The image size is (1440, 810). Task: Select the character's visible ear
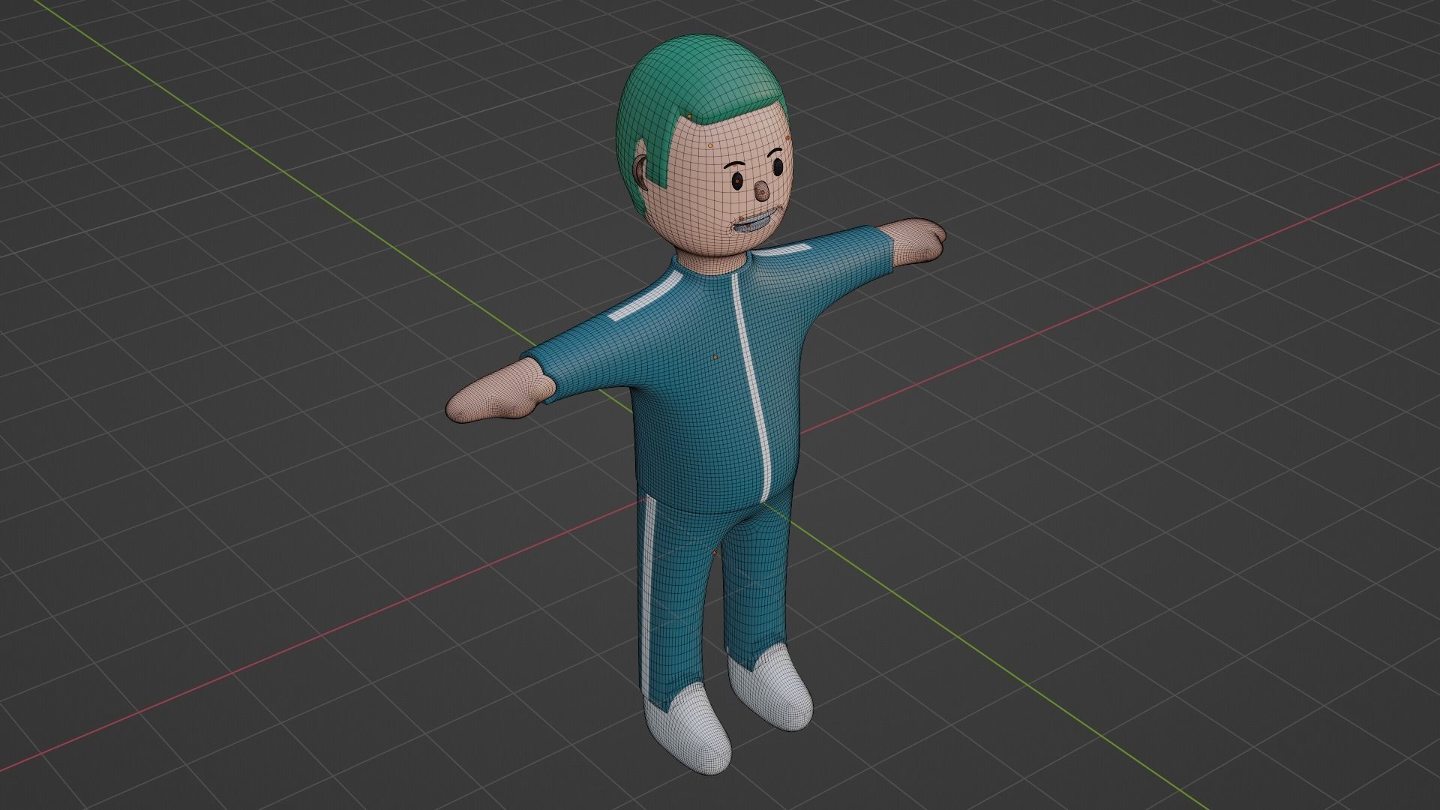pos(639,173)
